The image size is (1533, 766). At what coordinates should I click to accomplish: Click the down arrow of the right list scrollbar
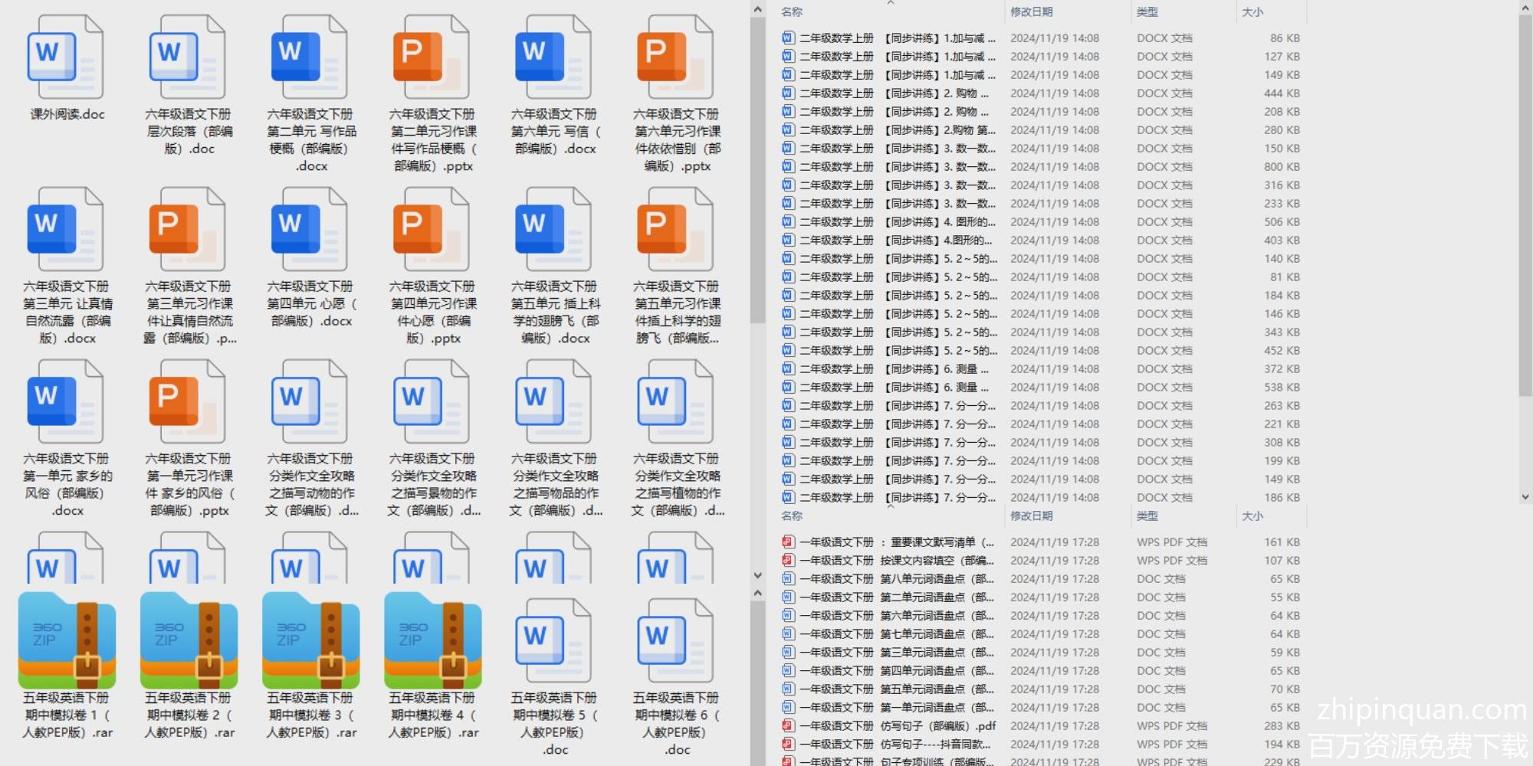click(x=1525, y=496)
